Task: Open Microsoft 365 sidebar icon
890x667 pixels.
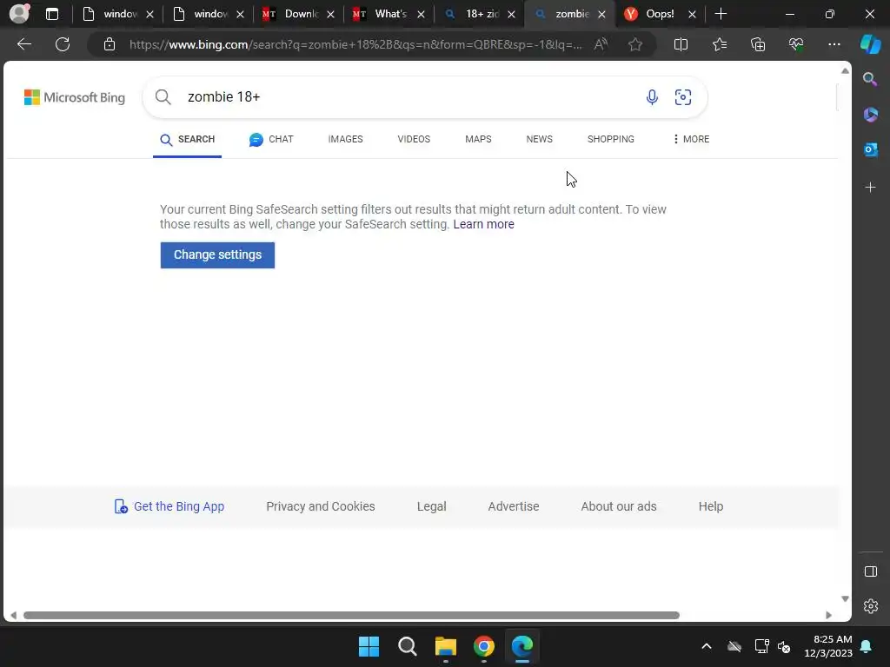Action: 870,115
